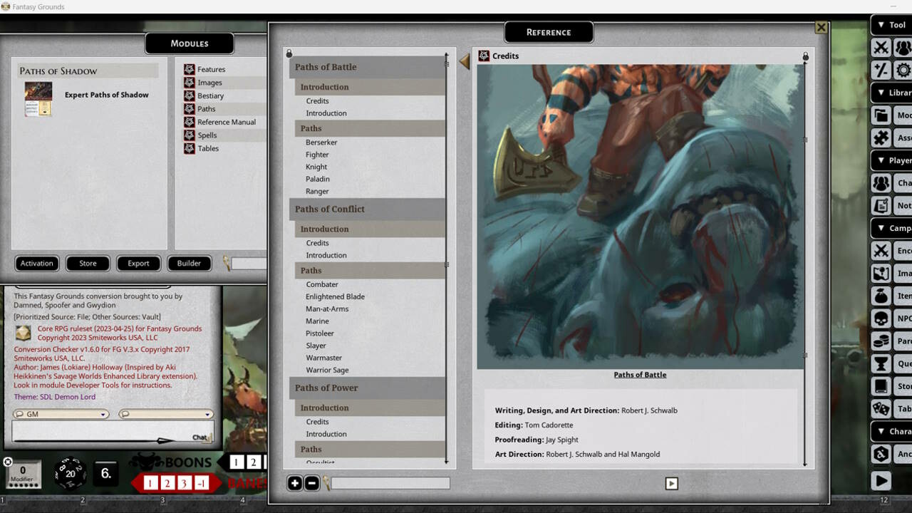Viewport: 912px width, 513px height.
Task: Select the Berserker path entry
Action: [321, 142]
